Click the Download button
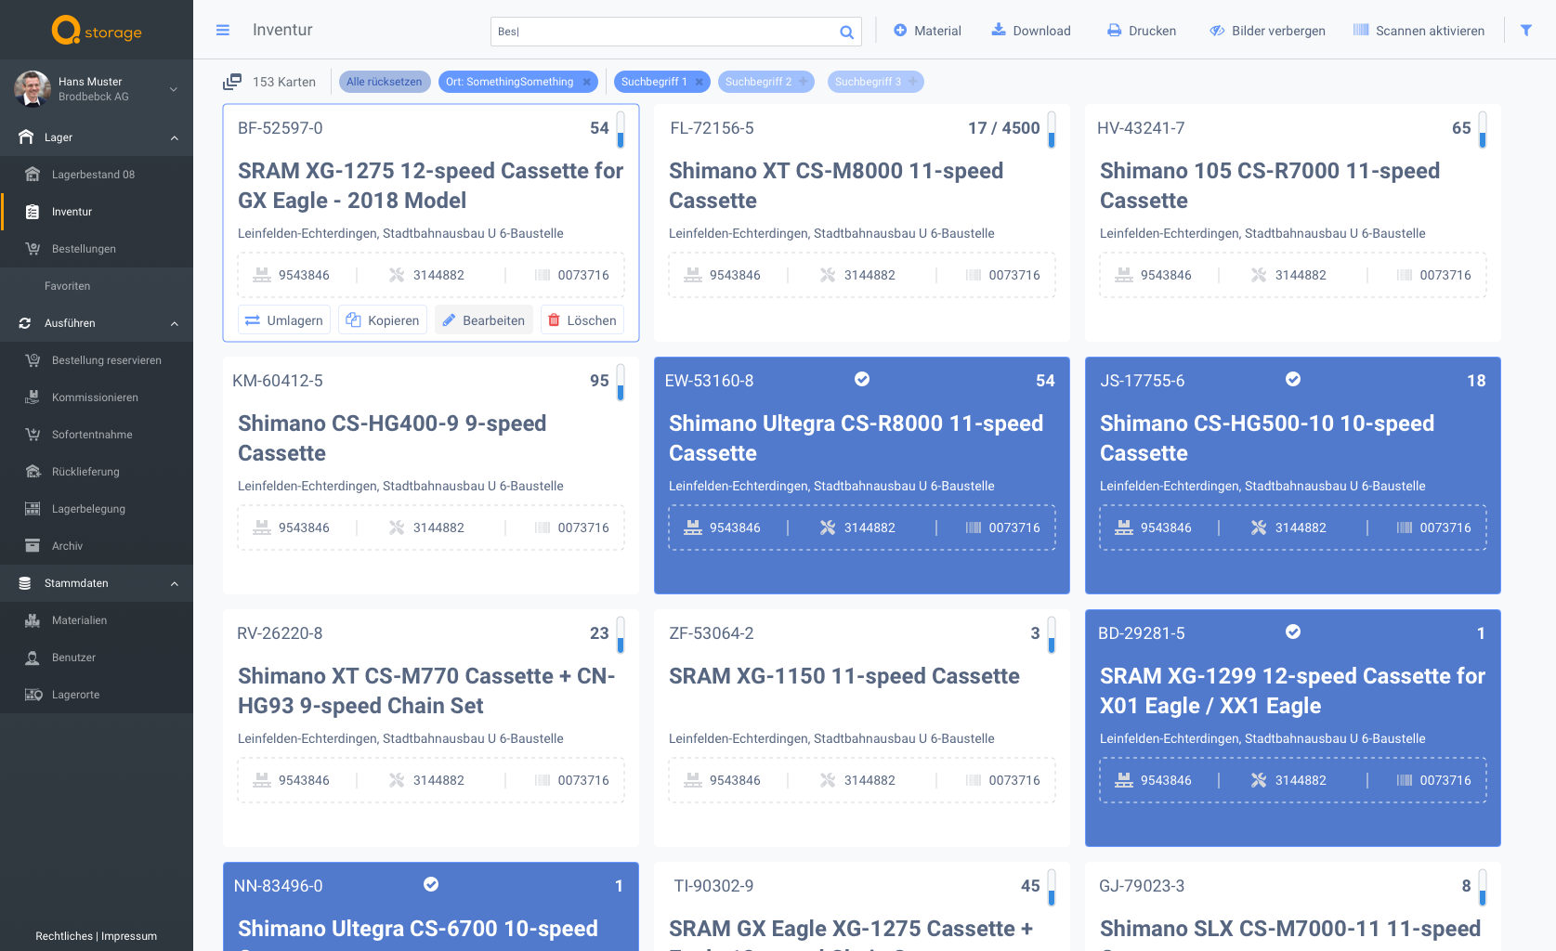This screenshot has height=951, width=1556. (x=1031, y=31)
